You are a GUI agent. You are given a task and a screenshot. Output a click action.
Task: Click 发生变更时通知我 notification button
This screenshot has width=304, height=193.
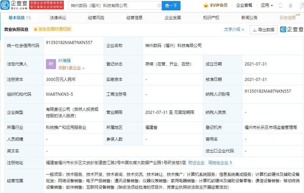[x=52, y=29]
